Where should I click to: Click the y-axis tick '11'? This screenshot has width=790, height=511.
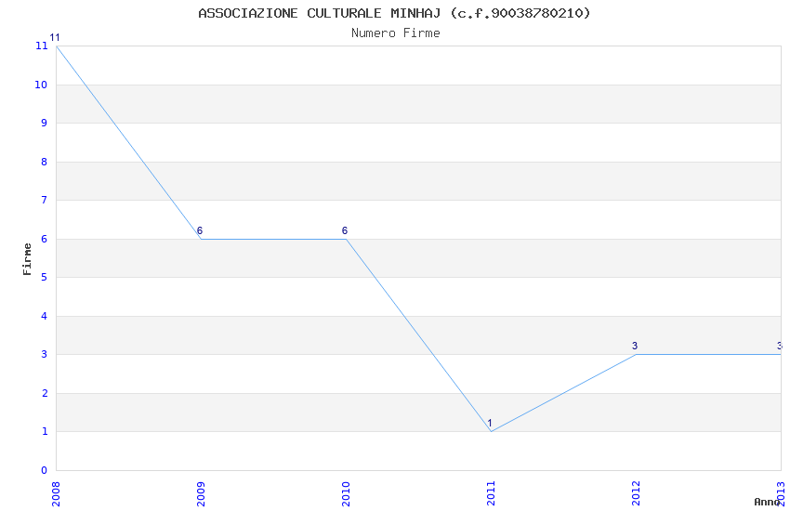pyautogui.click(x=41, y=46)
